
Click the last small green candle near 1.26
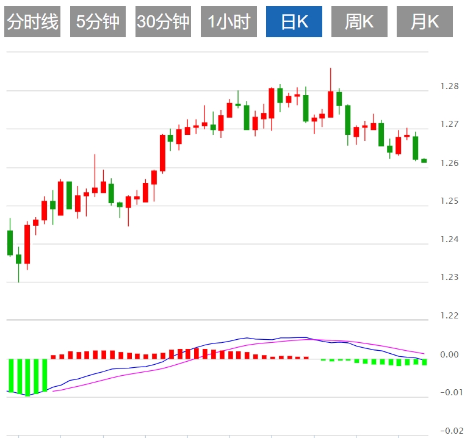coord(424,160)
